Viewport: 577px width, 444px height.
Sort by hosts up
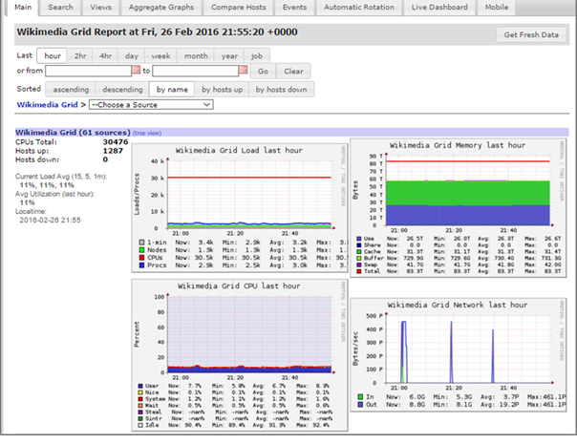[222, 90]
